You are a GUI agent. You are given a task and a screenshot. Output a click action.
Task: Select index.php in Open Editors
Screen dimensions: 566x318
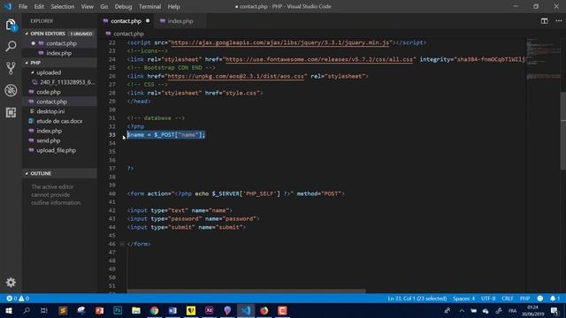pyautogui.click(x=59, y=53)
